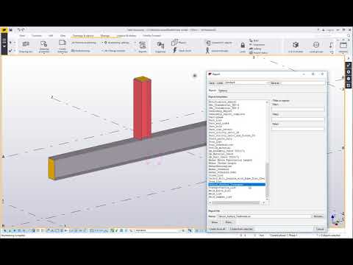The image size is (353, 265).
Task: Click the Create from all button
Action: click(218, 229)
